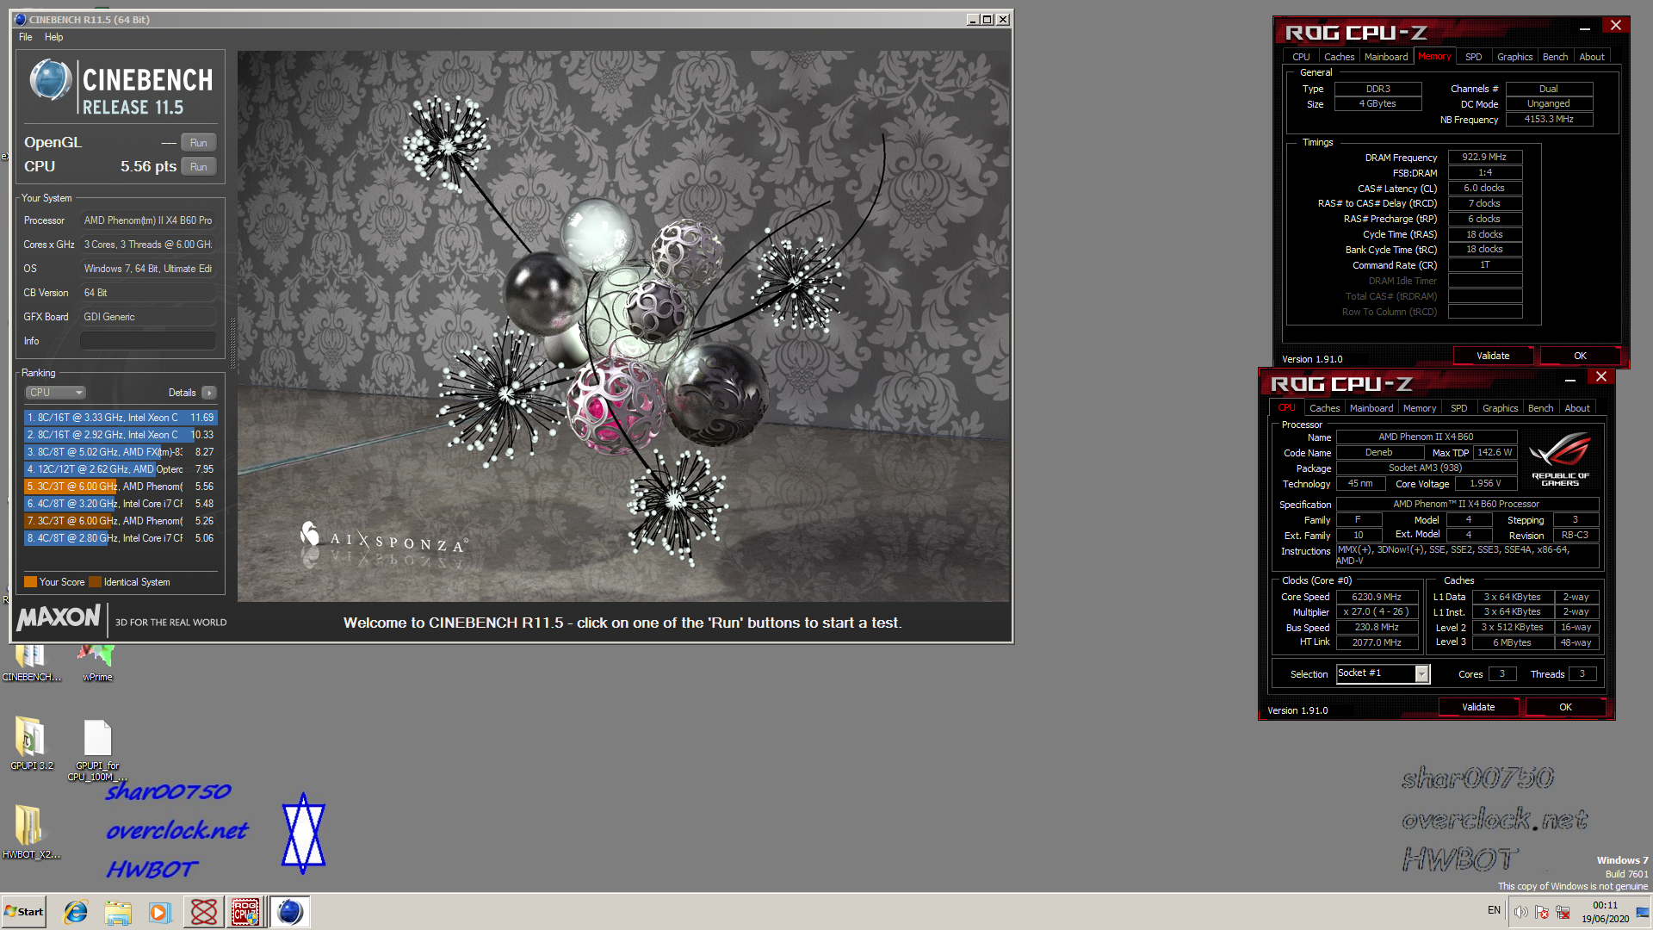Click the volume speaker tray icon
This screenshot has height=930, width=1653.
coord(1521,912)
